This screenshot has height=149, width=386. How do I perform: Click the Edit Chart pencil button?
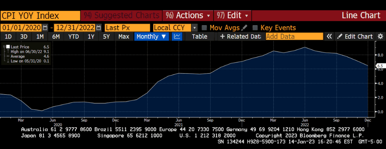tap(355, 36)
